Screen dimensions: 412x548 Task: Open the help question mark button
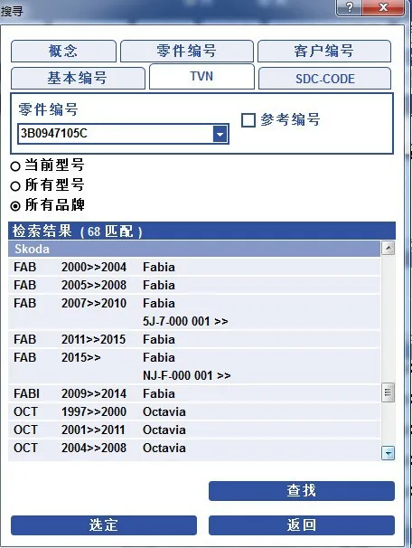pyautogui.click(x=349, y=7)
